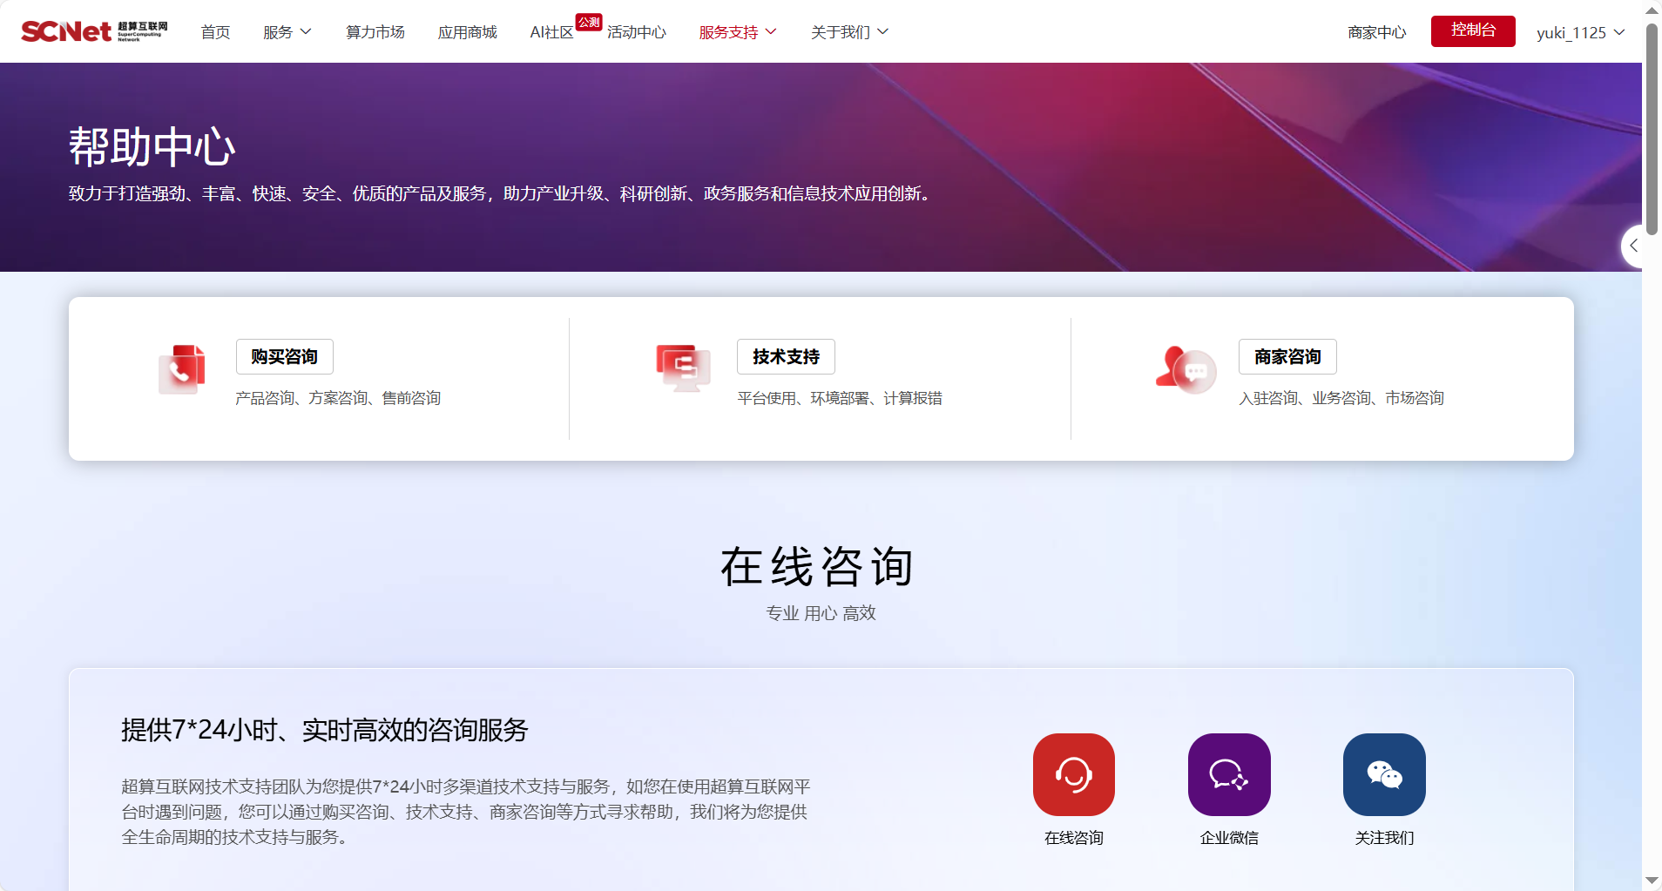Open the yuki_1125 account dropdown
The height and width of the screenshot is (891, 1662).
[x=1579, y=32]
